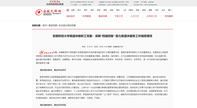Click 首页 in the breadcrumb
This screenshot has width=197, height=108.
(44, 26)
